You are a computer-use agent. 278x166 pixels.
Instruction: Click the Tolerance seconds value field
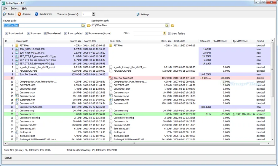coord(87,14)
